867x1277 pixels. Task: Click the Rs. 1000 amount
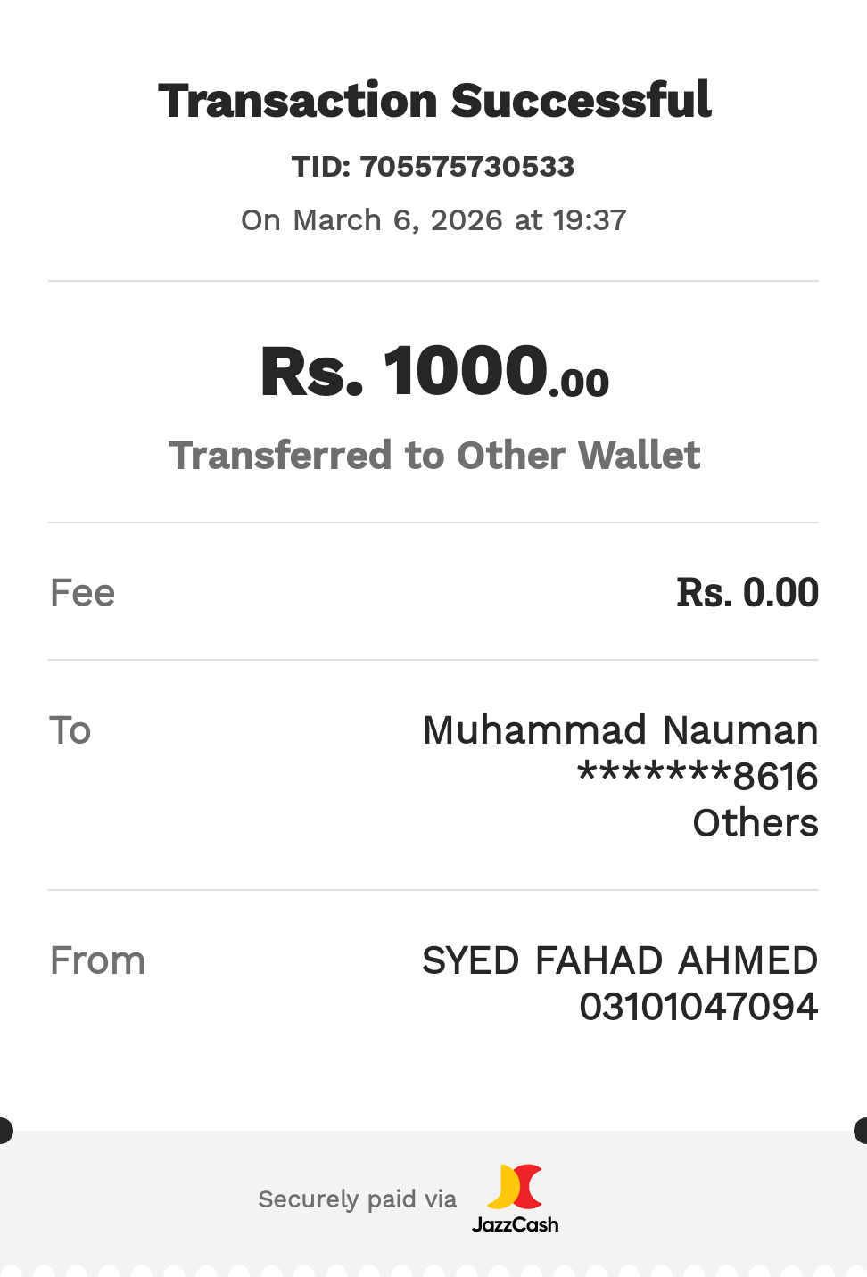(x=403, y=371)
